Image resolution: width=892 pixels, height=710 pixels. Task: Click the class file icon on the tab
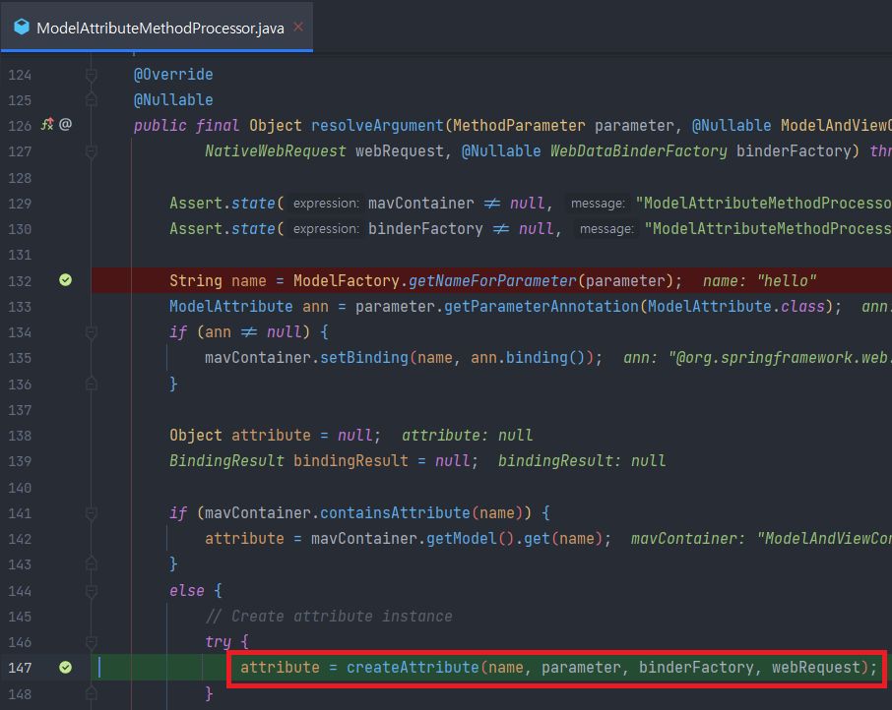coord(22,28)
